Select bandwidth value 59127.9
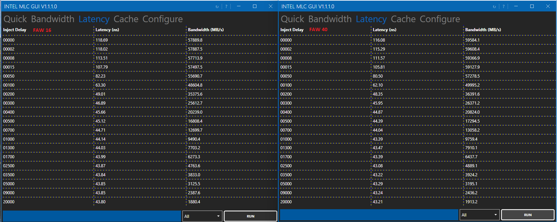This screenshot has height=222, width=557. [473, 67]
